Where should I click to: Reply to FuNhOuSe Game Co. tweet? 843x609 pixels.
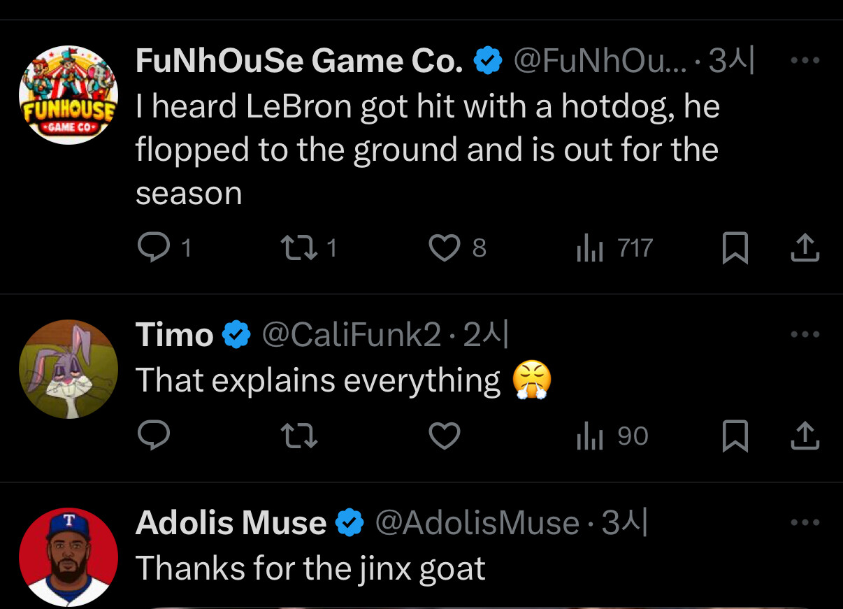(153, 248)
